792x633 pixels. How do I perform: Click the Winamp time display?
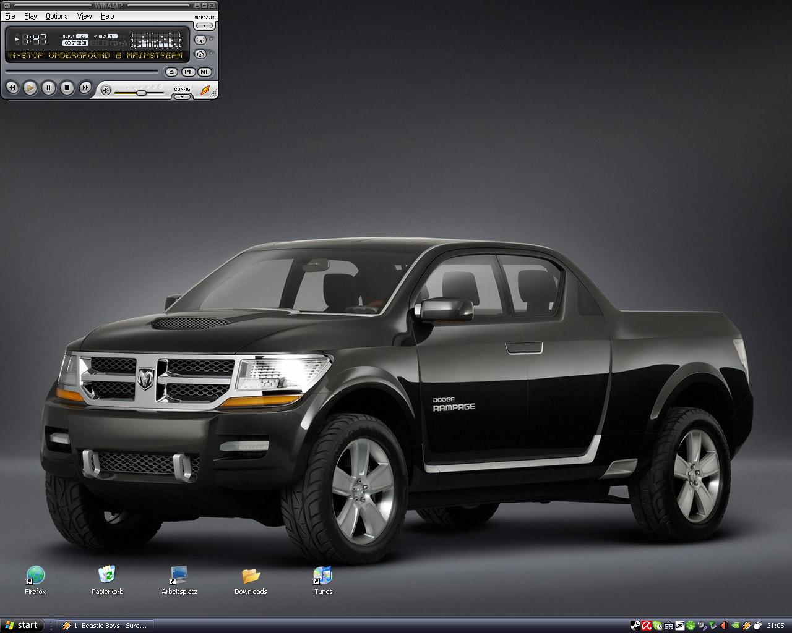35,39
